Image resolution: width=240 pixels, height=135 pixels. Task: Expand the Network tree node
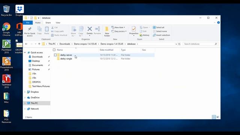[x=25, y=109]
